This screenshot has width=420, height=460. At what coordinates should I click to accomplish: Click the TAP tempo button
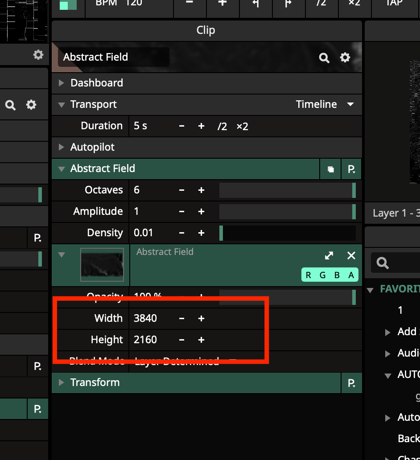394,4
